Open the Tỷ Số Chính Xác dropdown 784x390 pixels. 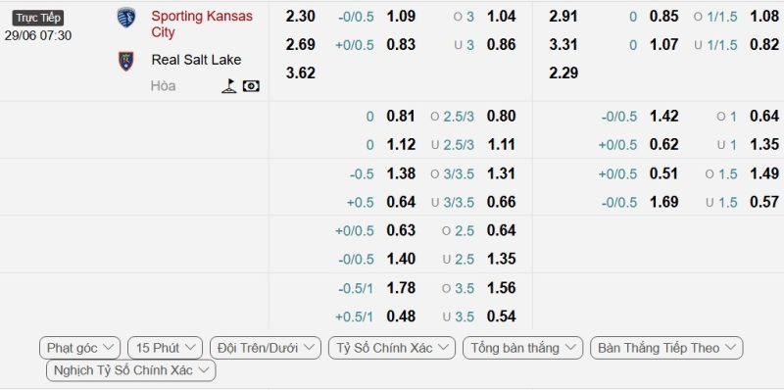(x=392, y=348)
